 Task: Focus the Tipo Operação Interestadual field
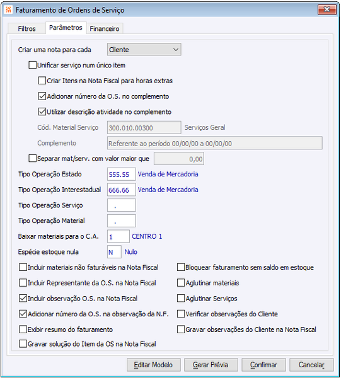pyautogui.click(x=121, y=190)
